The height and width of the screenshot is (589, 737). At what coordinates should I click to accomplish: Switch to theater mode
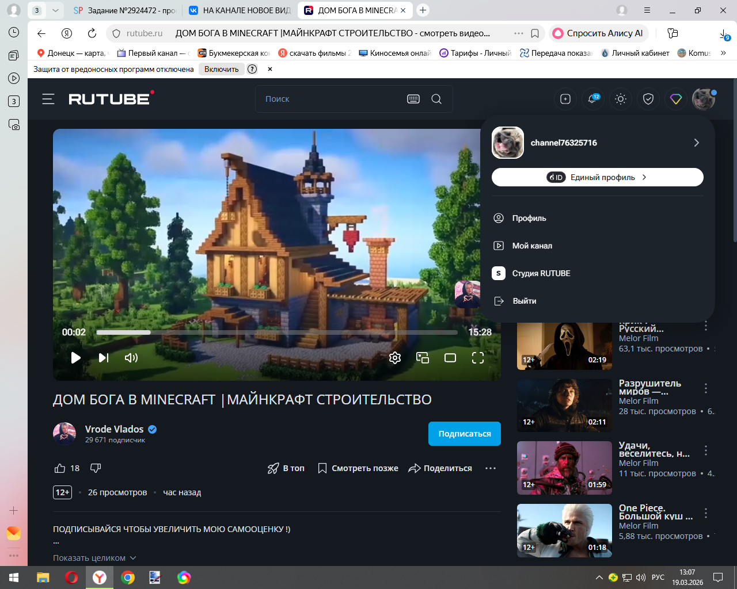(450, 358)
